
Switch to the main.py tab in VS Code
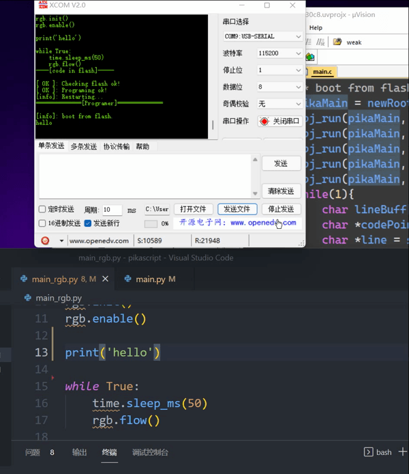point(155,279)
